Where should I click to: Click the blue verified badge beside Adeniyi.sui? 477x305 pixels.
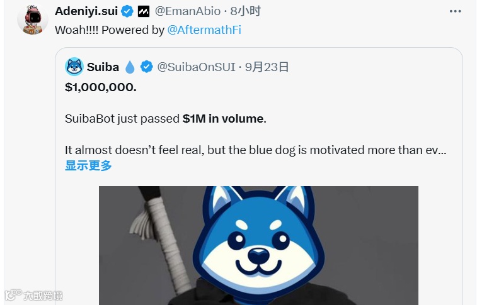(127, 11)
